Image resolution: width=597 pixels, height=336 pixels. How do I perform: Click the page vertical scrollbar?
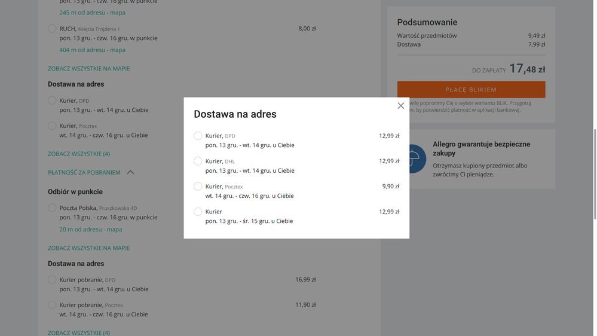(x=595, y=174)
